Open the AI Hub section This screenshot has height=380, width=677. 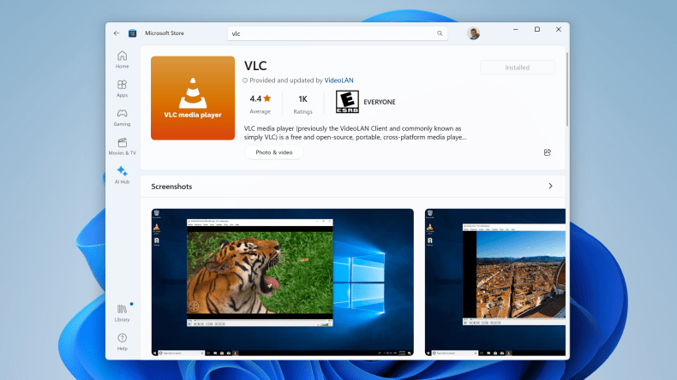tap(123, 175)
